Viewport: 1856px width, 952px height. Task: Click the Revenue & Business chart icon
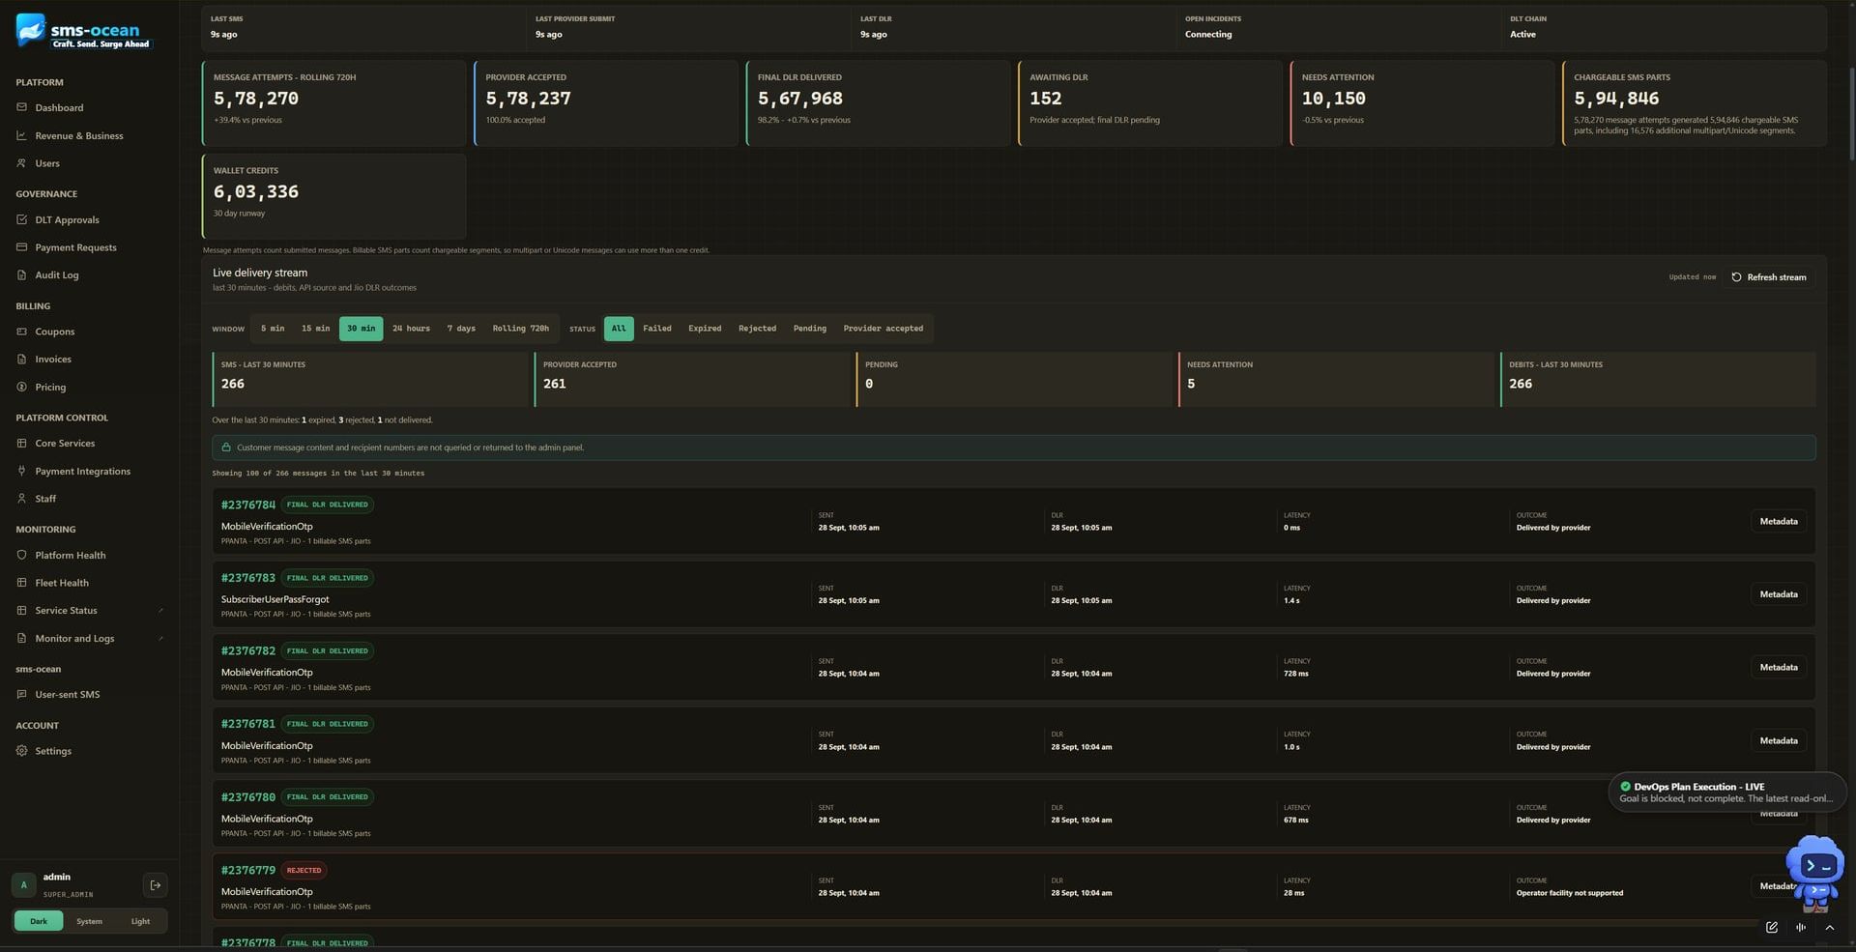click(x=21, y=135)
